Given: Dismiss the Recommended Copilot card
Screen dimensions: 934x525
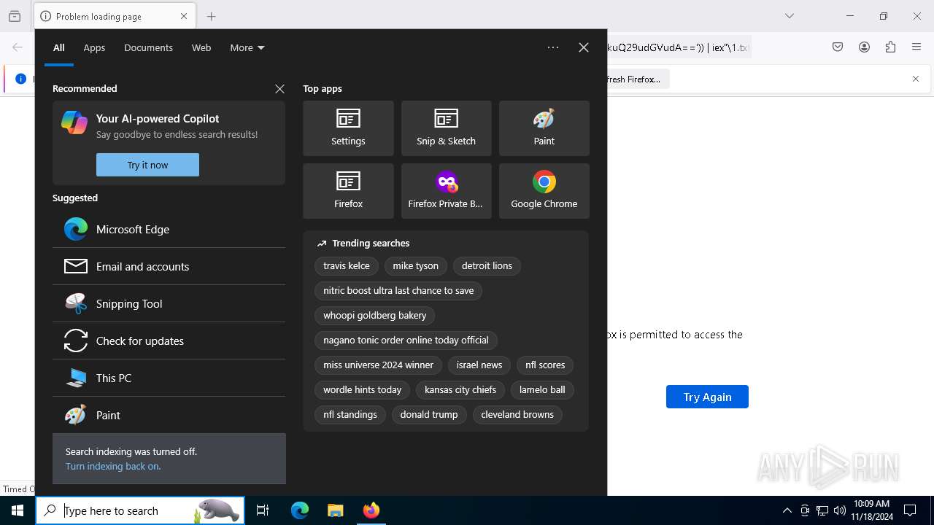Looking at the screenshot, I should tap(279, 89).
